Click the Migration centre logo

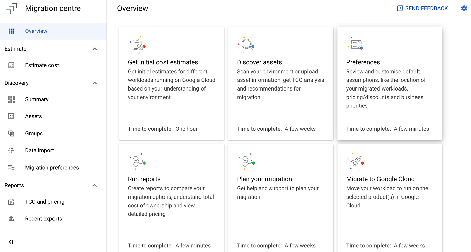(x=11, y=8)
